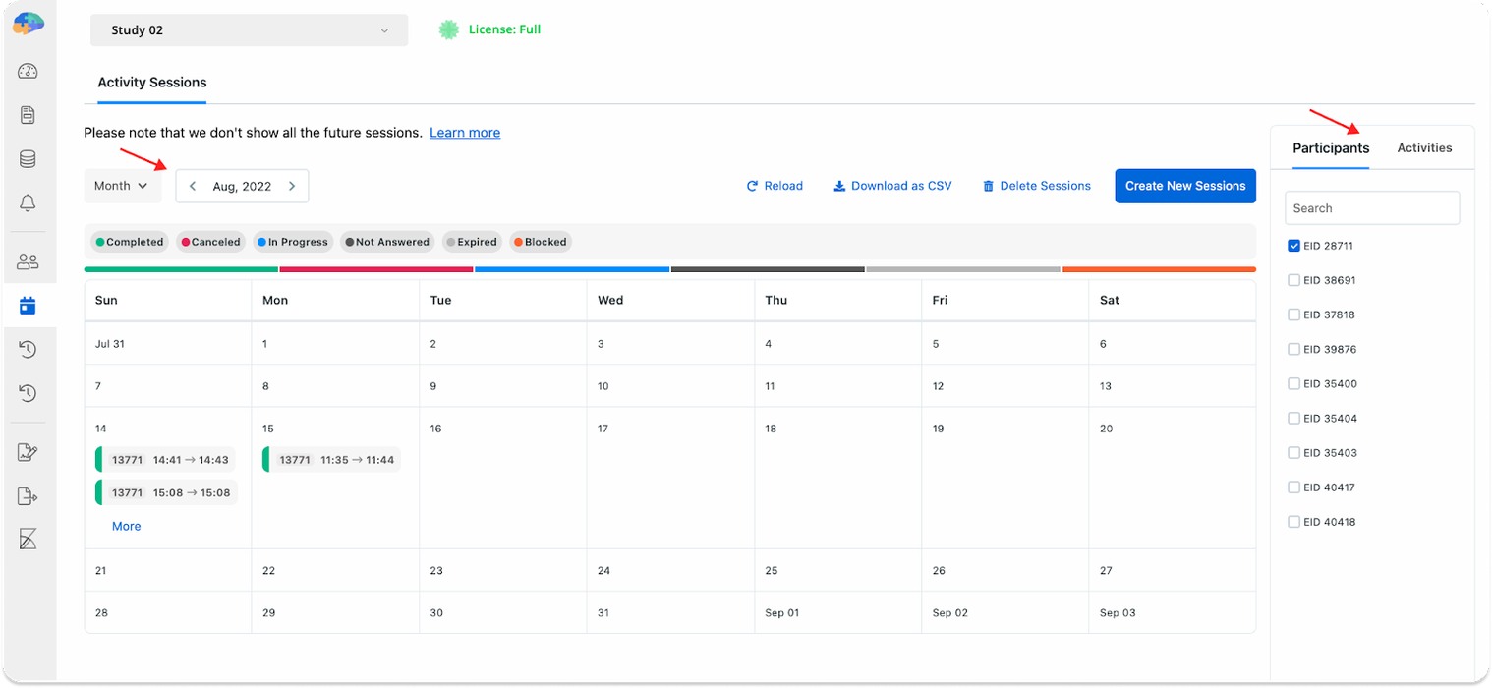Open the dashboard gauge icon in sidebar
The image size is (1492, 688).
[29, 71]
